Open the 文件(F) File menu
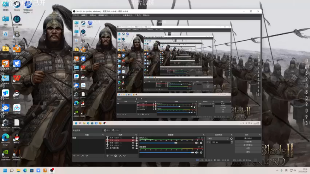 point(76,15)
